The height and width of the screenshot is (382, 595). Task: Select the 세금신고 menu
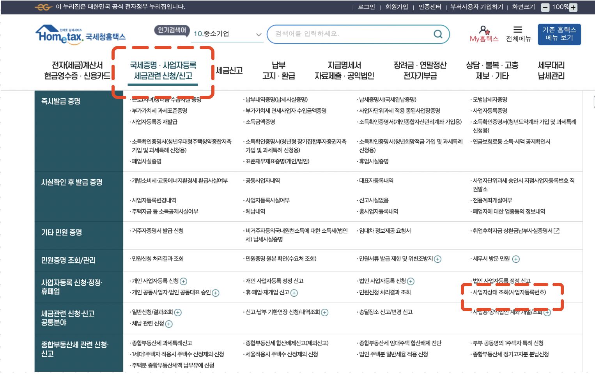pyautogui.click(x=229, y=71)
